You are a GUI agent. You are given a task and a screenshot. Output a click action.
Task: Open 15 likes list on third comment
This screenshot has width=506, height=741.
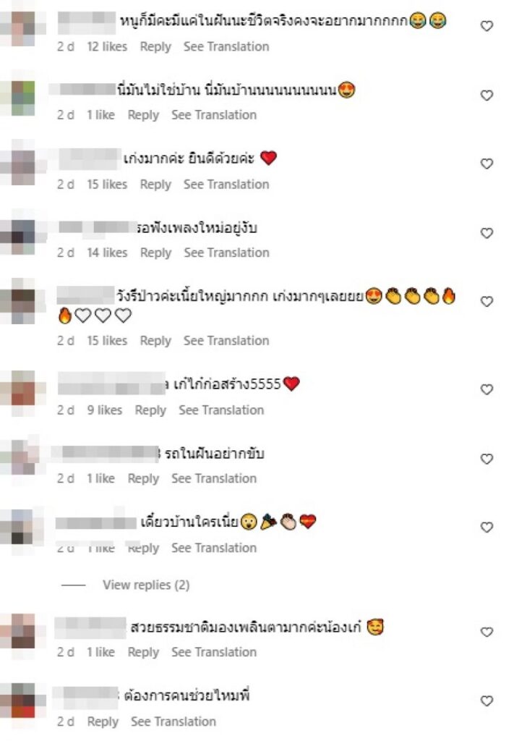107,185
